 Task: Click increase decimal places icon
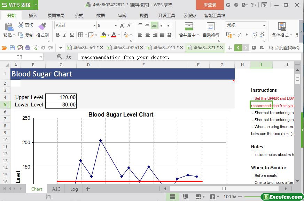(255, 35)
